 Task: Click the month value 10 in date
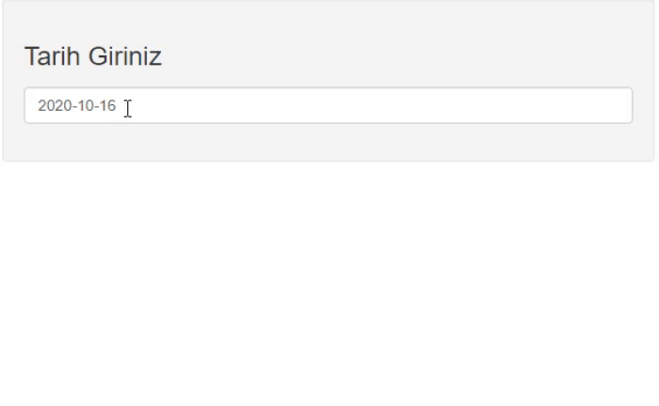pos(83,105)
